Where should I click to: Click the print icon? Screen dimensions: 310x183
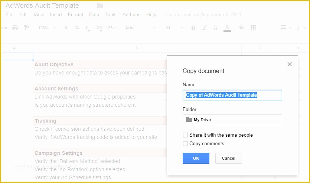coord(15,28)
